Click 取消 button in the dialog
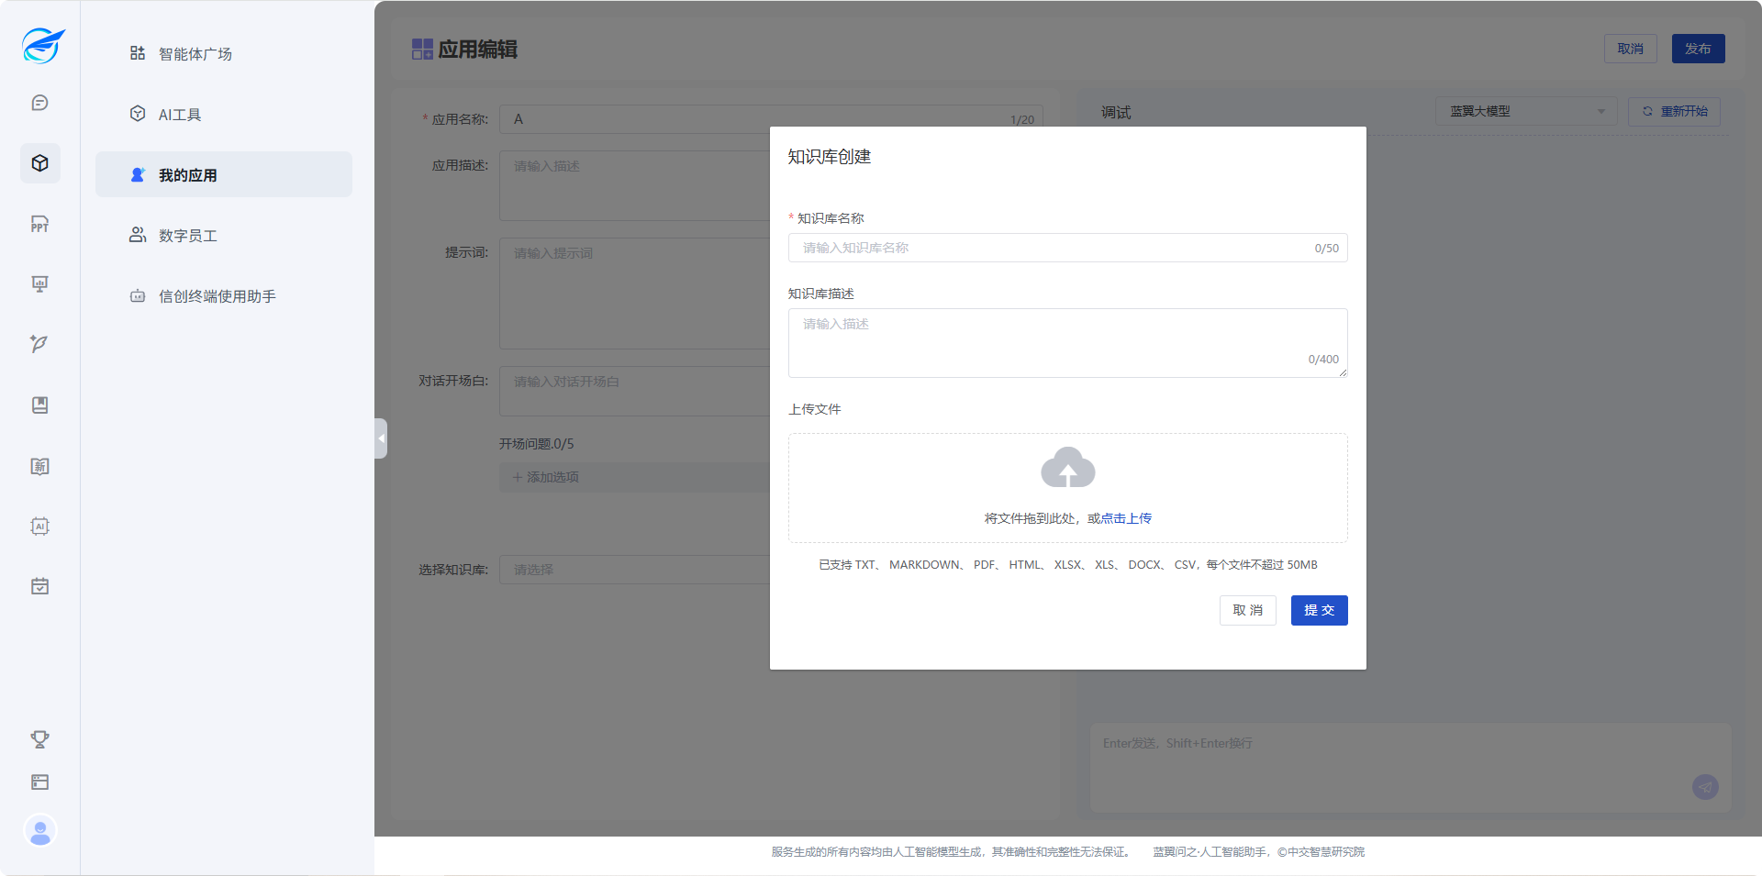1762x876 pixels. point(1247,610)
